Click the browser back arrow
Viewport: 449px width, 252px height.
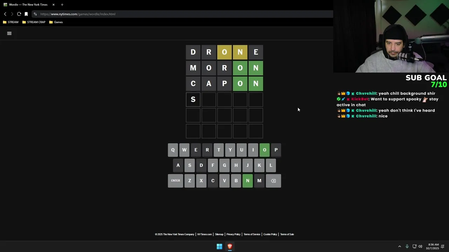coord(5,14)
